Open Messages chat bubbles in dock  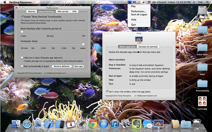point(148,124)
